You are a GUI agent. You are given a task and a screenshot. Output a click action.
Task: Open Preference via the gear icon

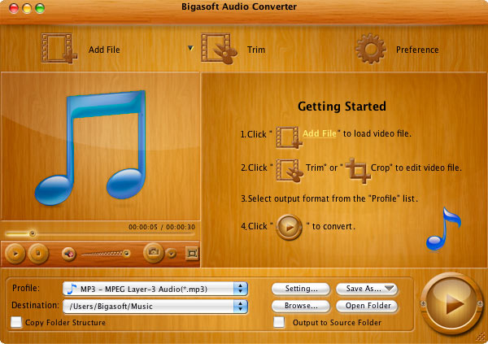370,49
